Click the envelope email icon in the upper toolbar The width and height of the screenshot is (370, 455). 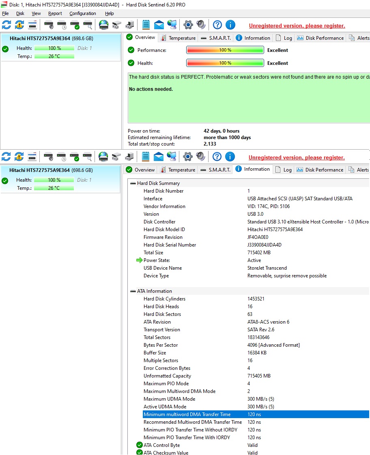click(159, 25)
